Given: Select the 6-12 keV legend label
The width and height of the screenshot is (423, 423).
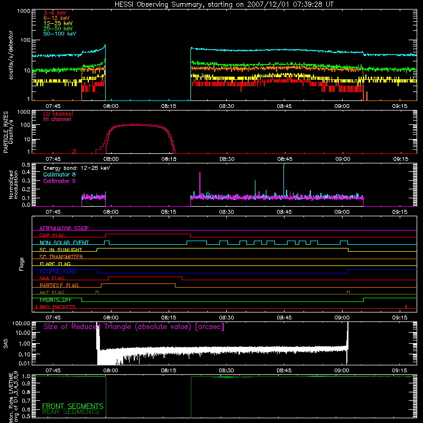Looking at the screenshot, I should point(57,18).
